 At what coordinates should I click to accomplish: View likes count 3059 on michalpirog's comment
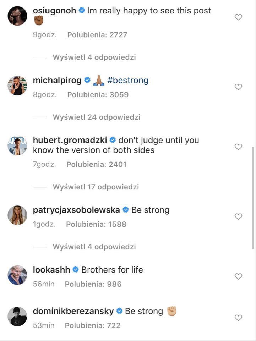pos(98,95)
